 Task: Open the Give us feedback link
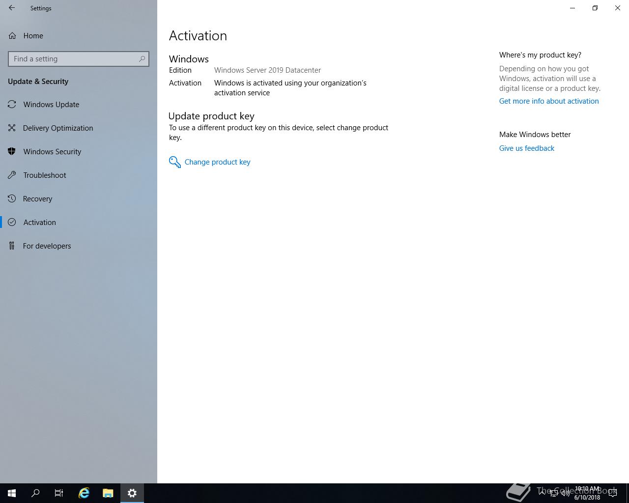tap(527, 148)
